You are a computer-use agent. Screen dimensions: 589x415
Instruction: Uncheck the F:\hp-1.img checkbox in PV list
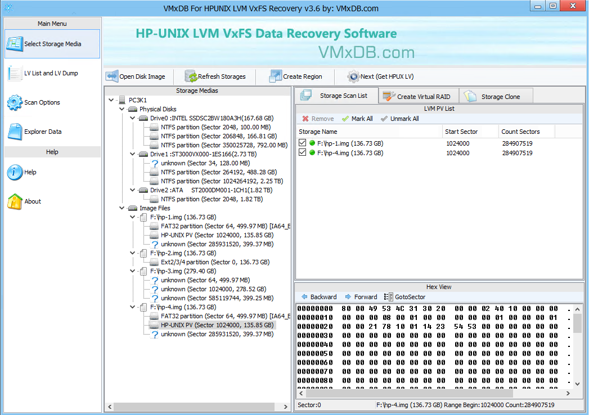coord(303,143)
